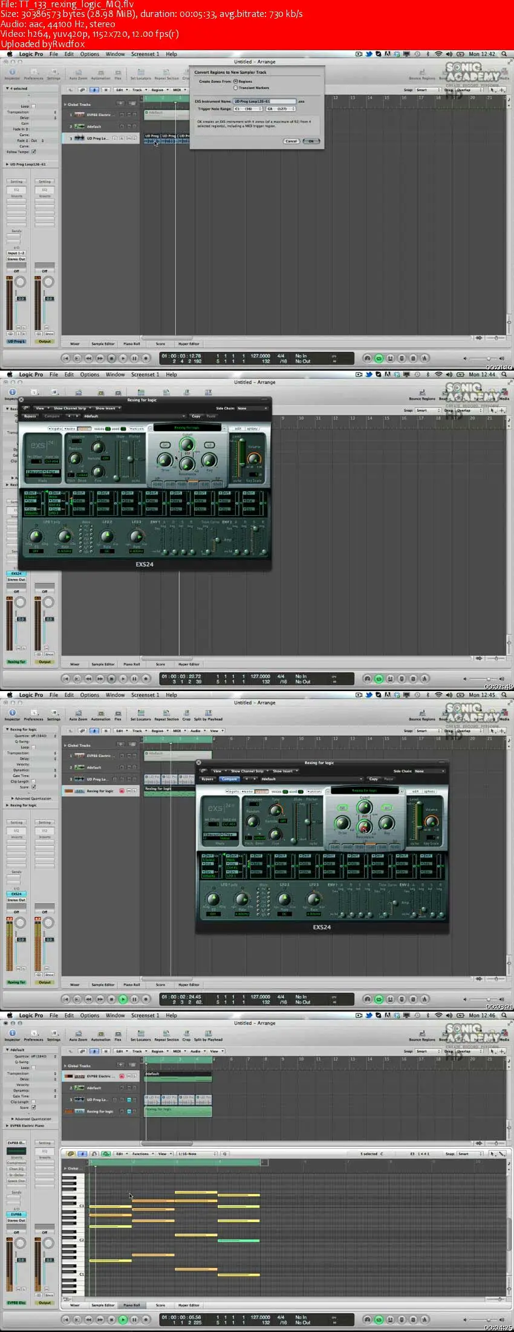Select Transient Markers radio button in dialog
514x1332 pixels.
pos(235,88)
